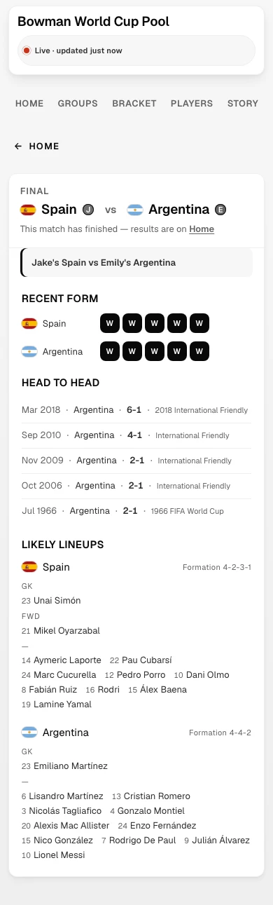Click Argentina flag in Likely Lineups
This screenshot has height=905, width=273.
click(29, 733)
